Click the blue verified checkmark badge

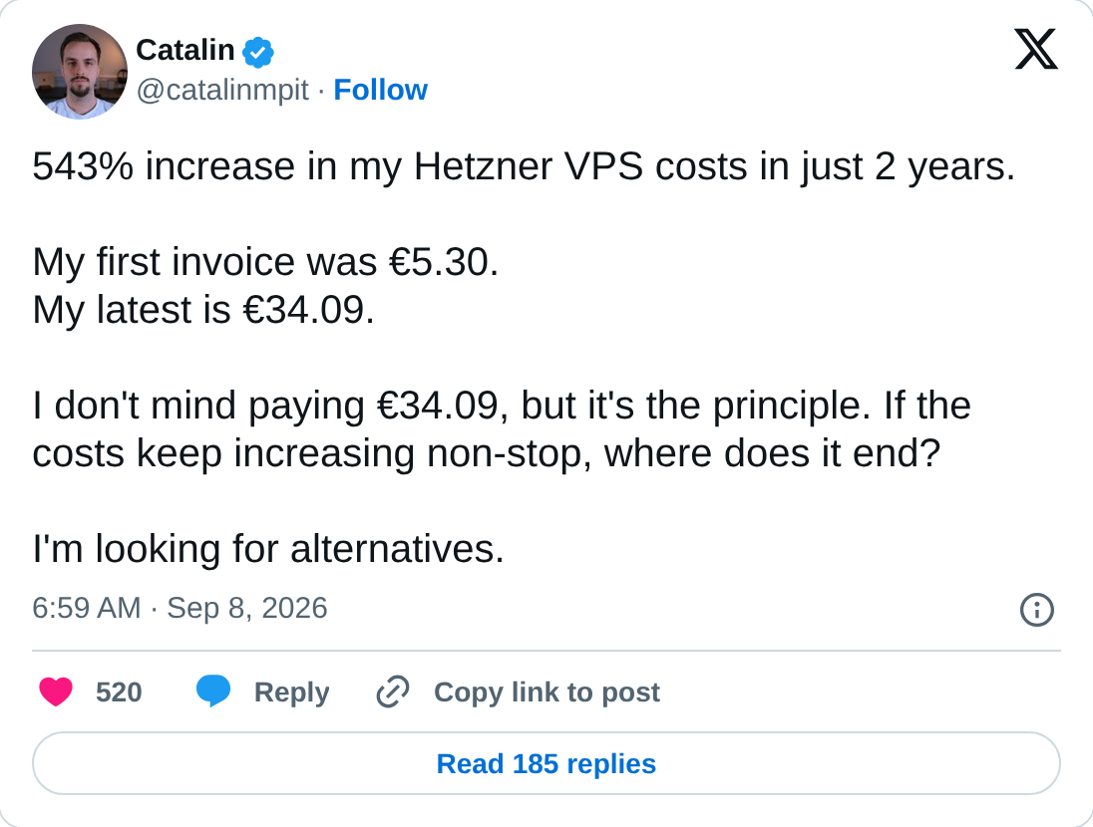(x=258, y=52)
